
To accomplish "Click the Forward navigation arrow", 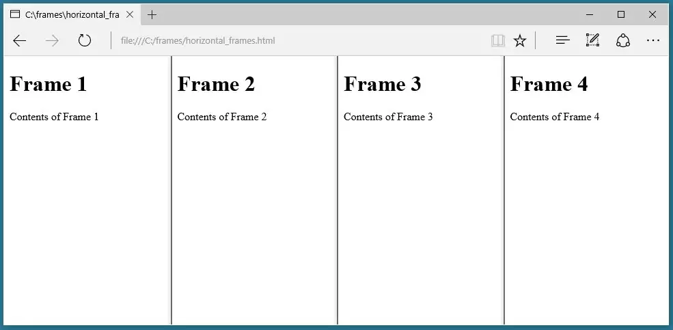I will (52, 41).
